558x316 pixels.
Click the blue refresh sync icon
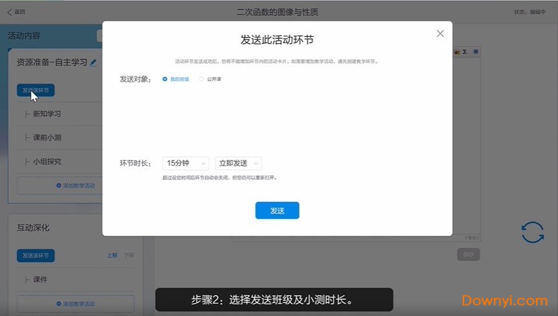click(532, 232)
